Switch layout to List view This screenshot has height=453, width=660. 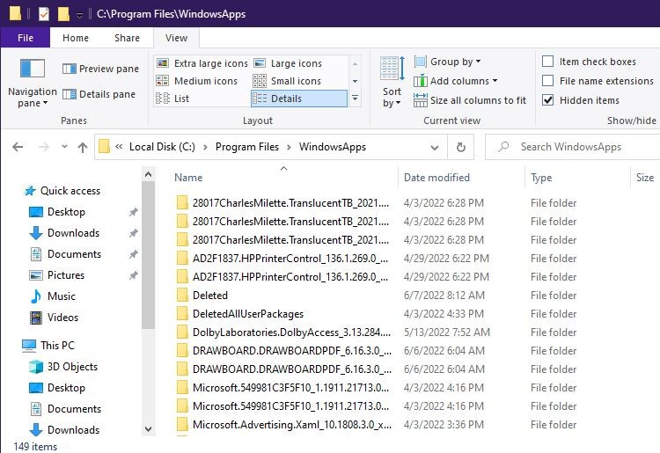(x=172, y=99)
